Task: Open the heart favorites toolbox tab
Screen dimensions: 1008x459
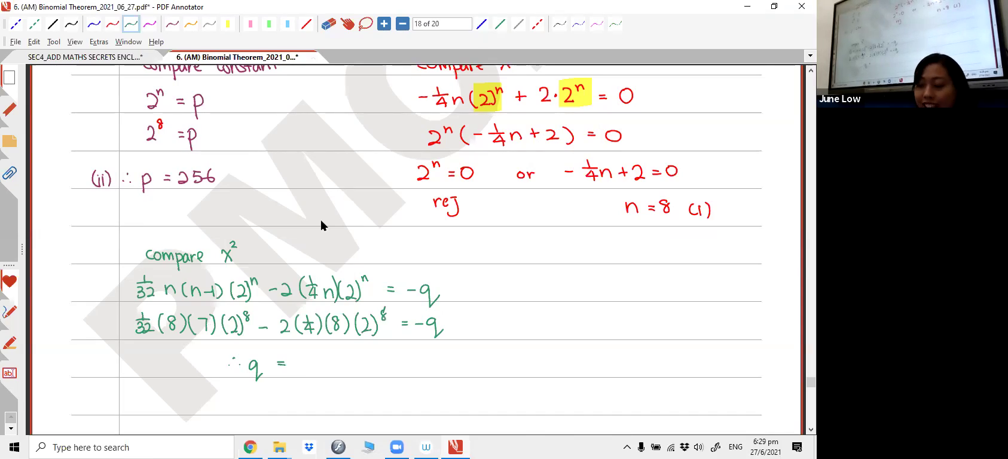Action: (9, 281)
